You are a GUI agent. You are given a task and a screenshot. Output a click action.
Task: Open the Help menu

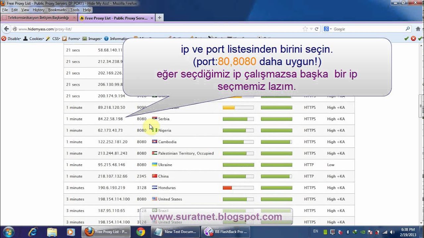pos(87,10)
